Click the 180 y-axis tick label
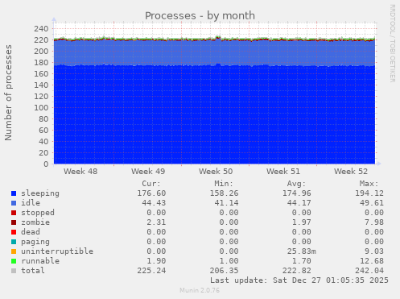The image size is (400, 299). click(x=41, y=62)
